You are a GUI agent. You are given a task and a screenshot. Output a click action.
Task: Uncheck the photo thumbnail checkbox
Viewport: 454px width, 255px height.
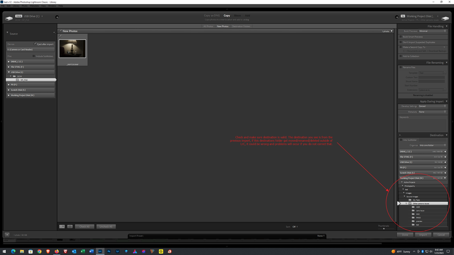coord(60,36)
